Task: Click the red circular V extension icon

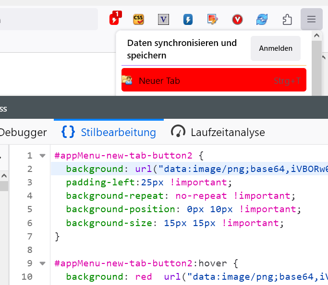Action: [237, 19]
